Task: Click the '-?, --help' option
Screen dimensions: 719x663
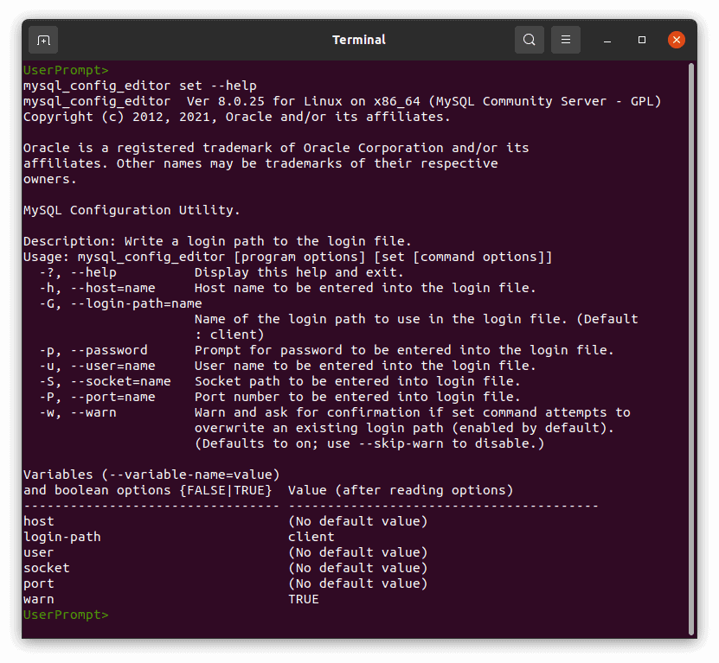Action: [x=78, y=272]
